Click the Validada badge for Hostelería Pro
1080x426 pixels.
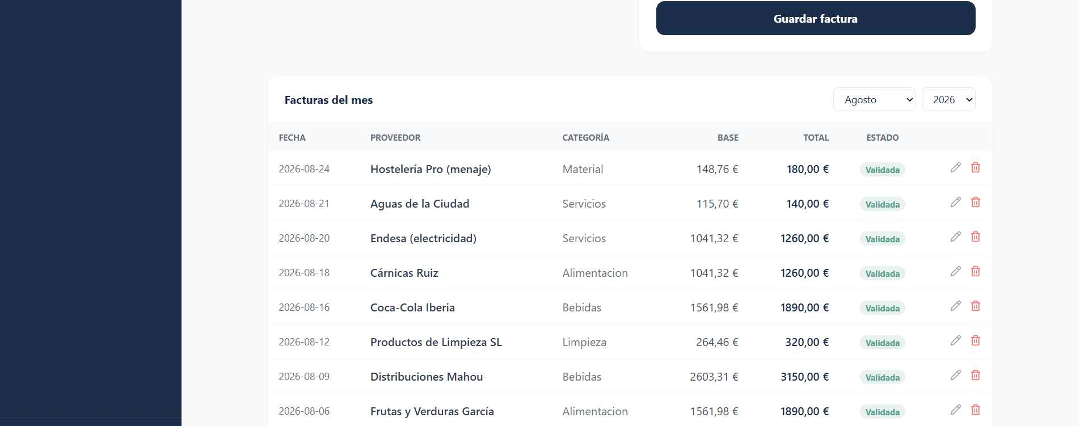pos(883,170)
